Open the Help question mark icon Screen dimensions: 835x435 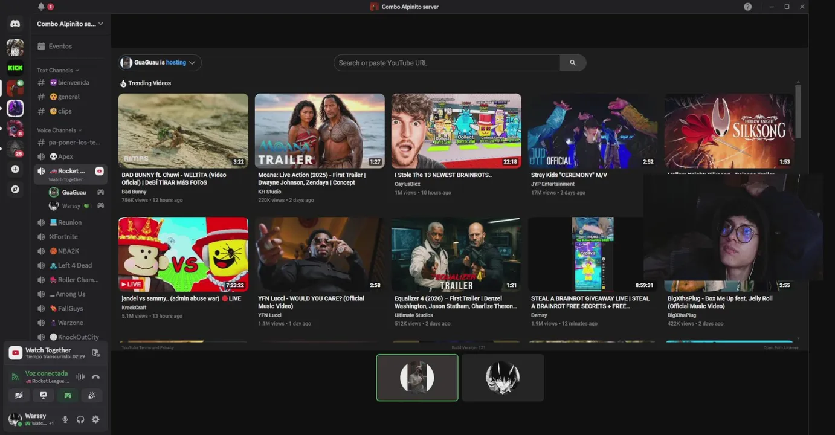pyautogui.click(x=747, y=7)
